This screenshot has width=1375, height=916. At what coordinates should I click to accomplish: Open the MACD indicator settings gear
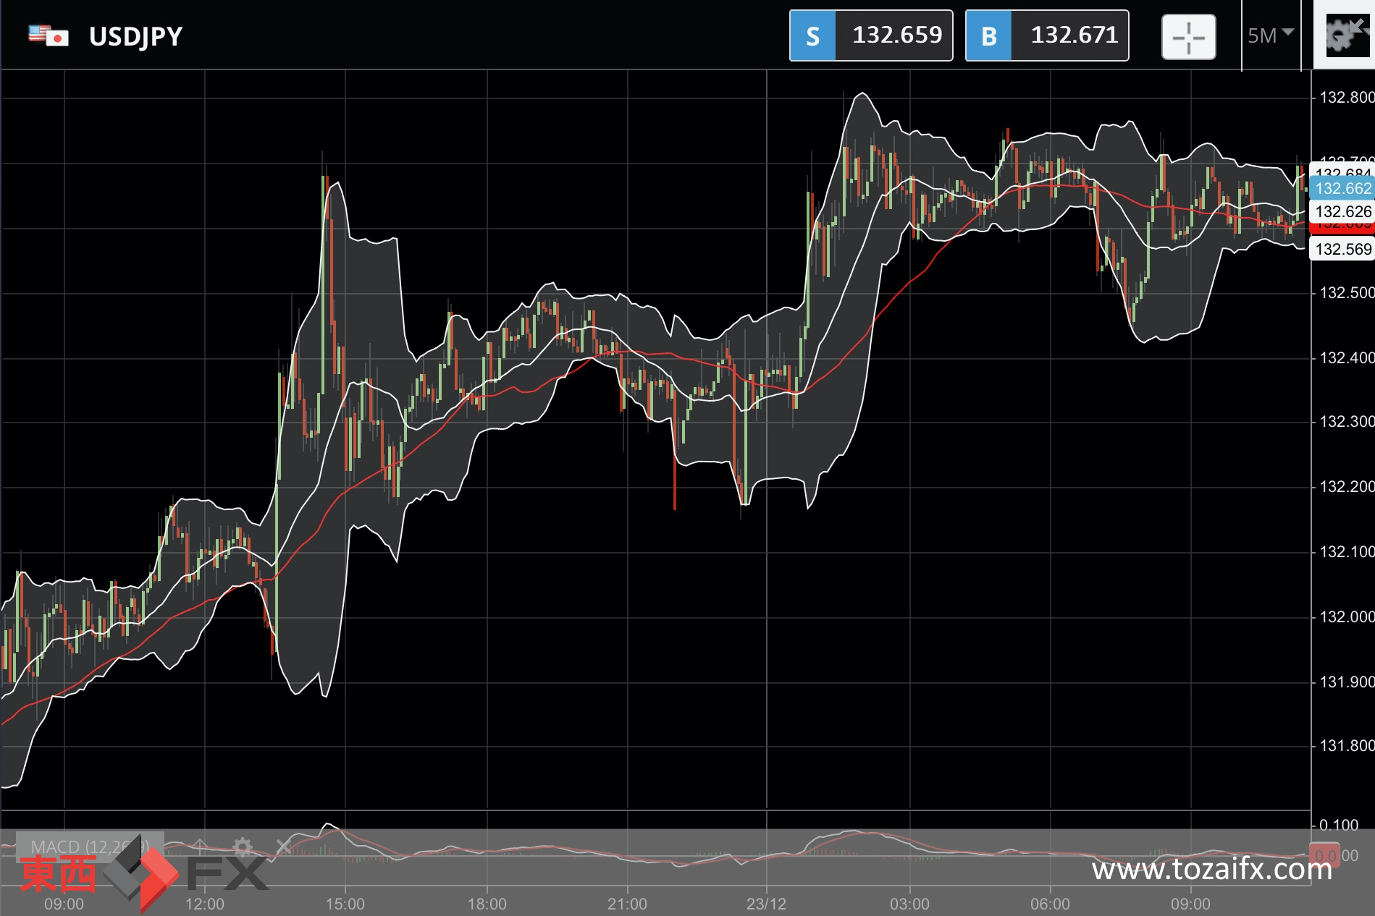click(243, 847)
